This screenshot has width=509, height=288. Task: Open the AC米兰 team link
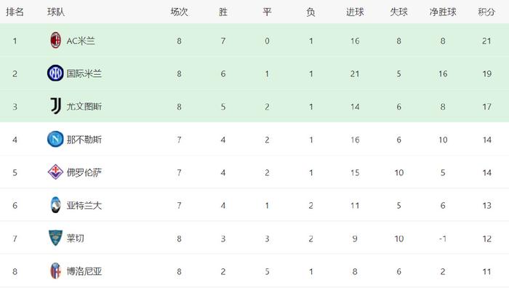[x=81, y=41]
